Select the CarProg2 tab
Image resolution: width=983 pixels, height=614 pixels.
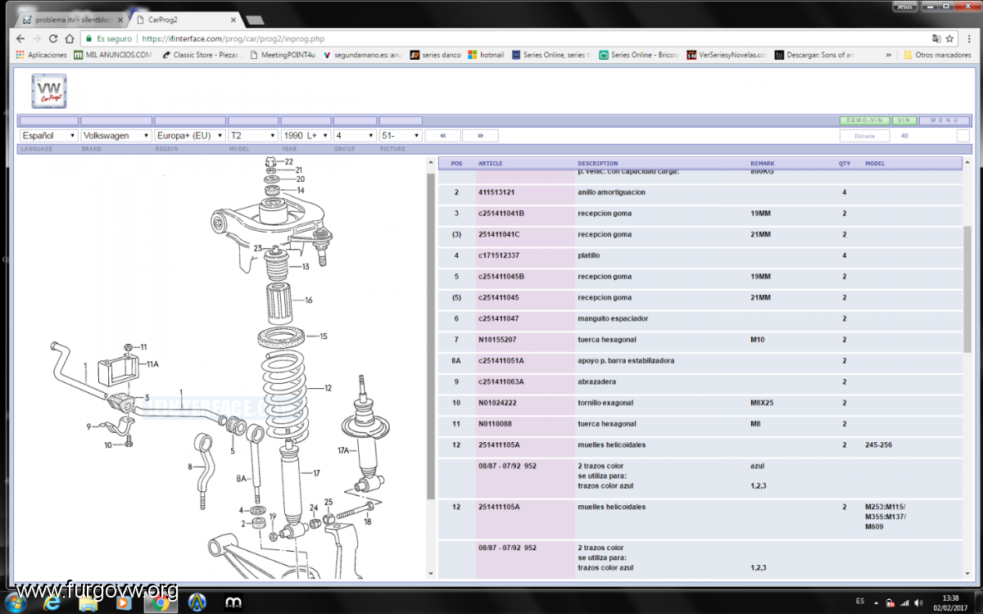tap(185, 19)
